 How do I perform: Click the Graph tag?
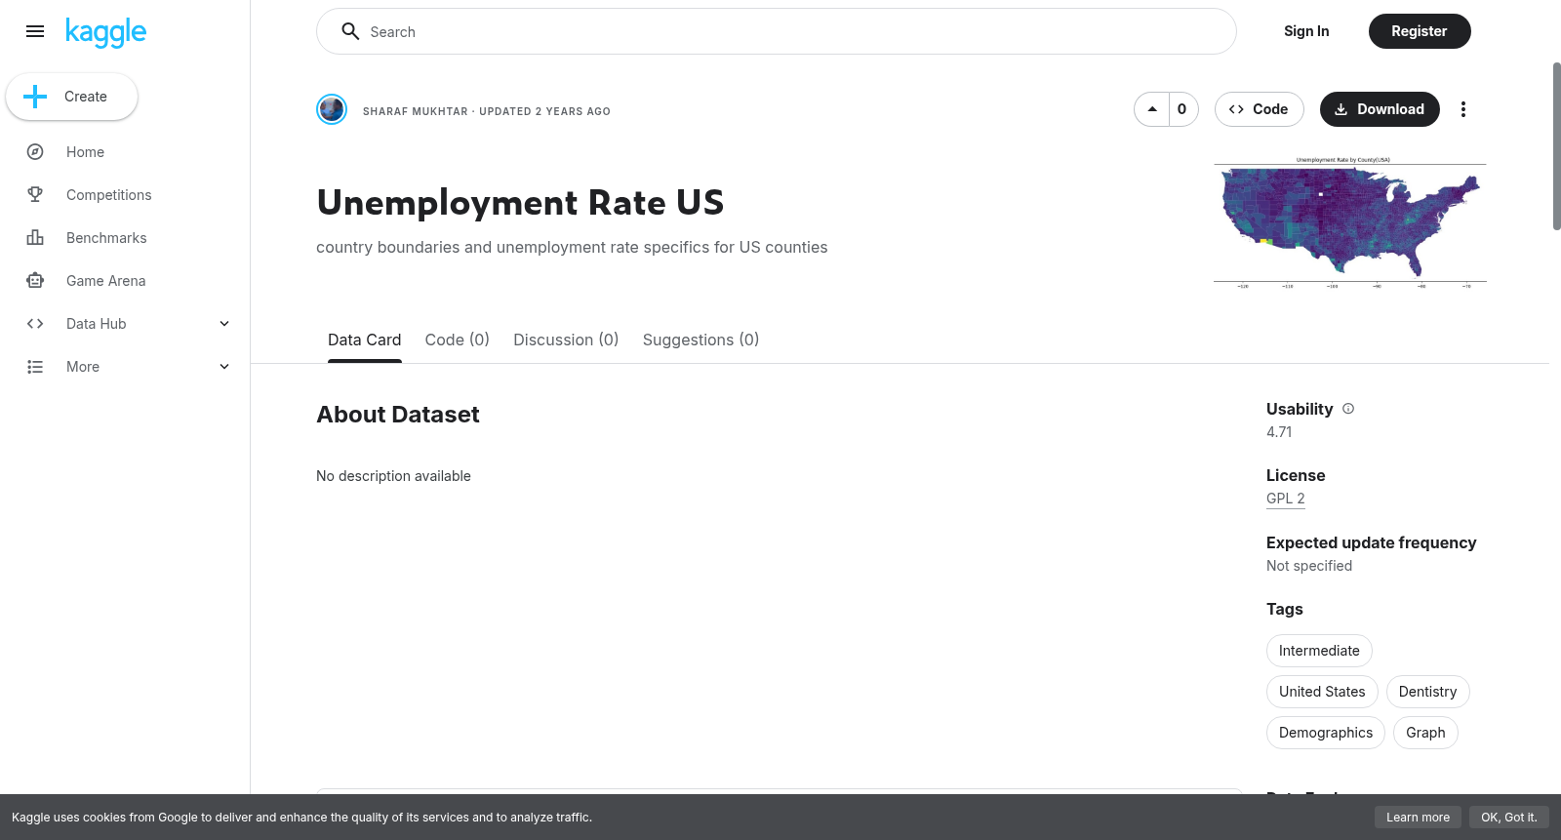point(1425,733)
